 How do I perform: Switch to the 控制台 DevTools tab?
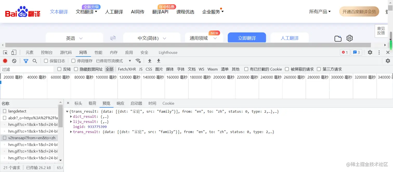(47, 52)
